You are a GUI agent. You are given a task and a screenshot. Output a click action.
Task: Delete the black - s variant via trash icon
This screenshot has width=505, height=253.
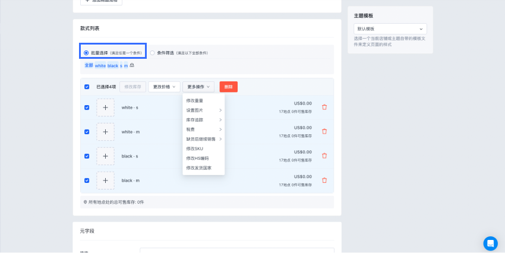point(324,156)
